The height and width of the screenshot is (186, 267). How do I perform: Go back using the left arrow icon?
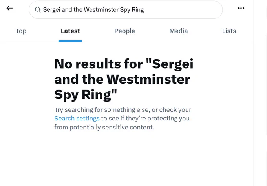click(9, 8)
